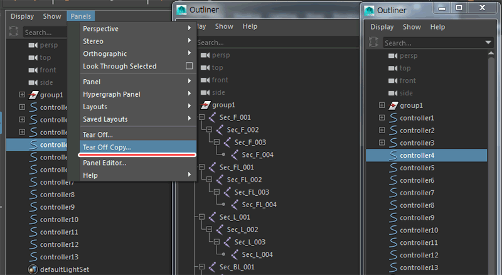Viewport: 502px width, 275px height.
Task: Expand group1 in the right Outliner
Action: pyautogui.click(x=382, y=105)
